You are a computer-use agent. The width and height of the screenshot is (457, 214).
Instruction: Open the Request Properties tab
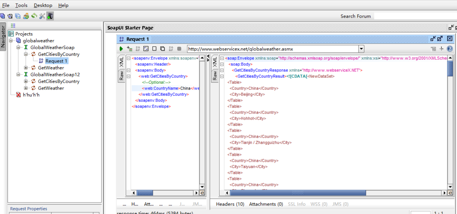29,208
